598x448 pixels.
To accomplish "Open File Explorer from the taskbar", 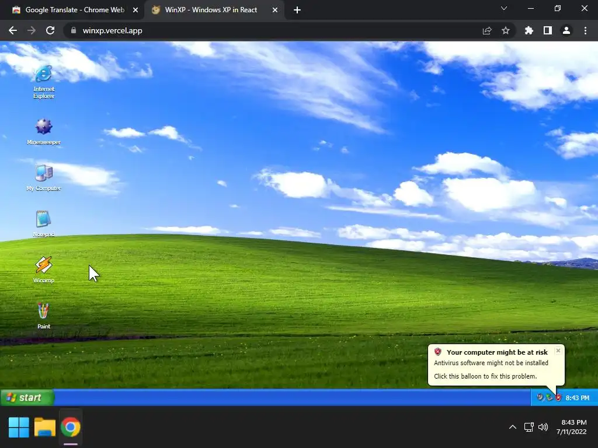I will (x=44, y=427).
